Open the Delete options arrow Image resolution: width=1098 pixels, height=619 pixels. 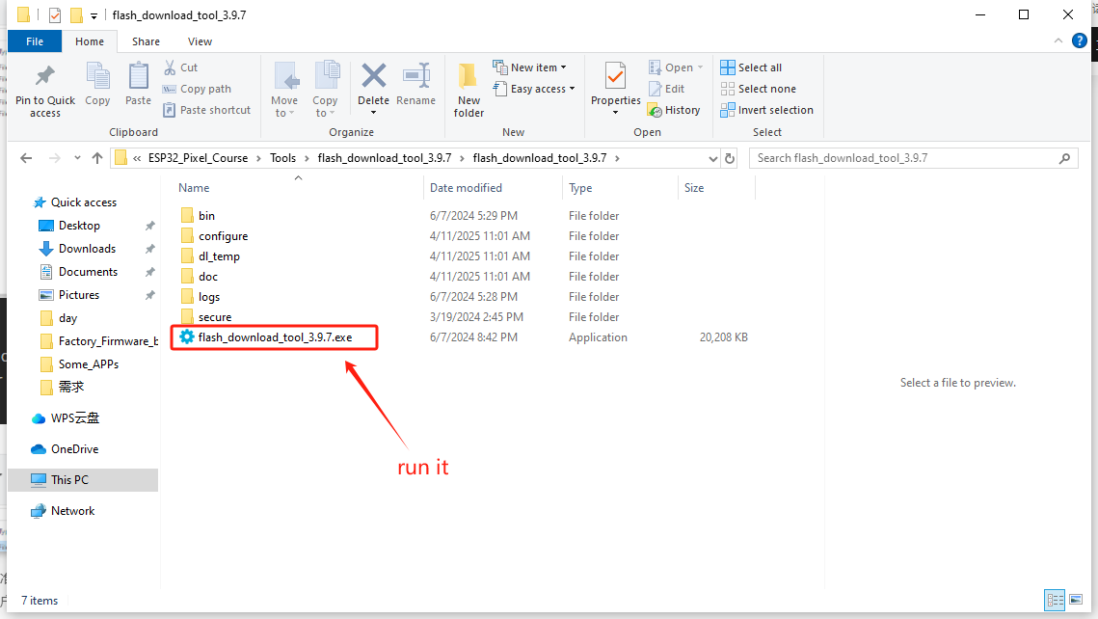[x=373, y=113]
